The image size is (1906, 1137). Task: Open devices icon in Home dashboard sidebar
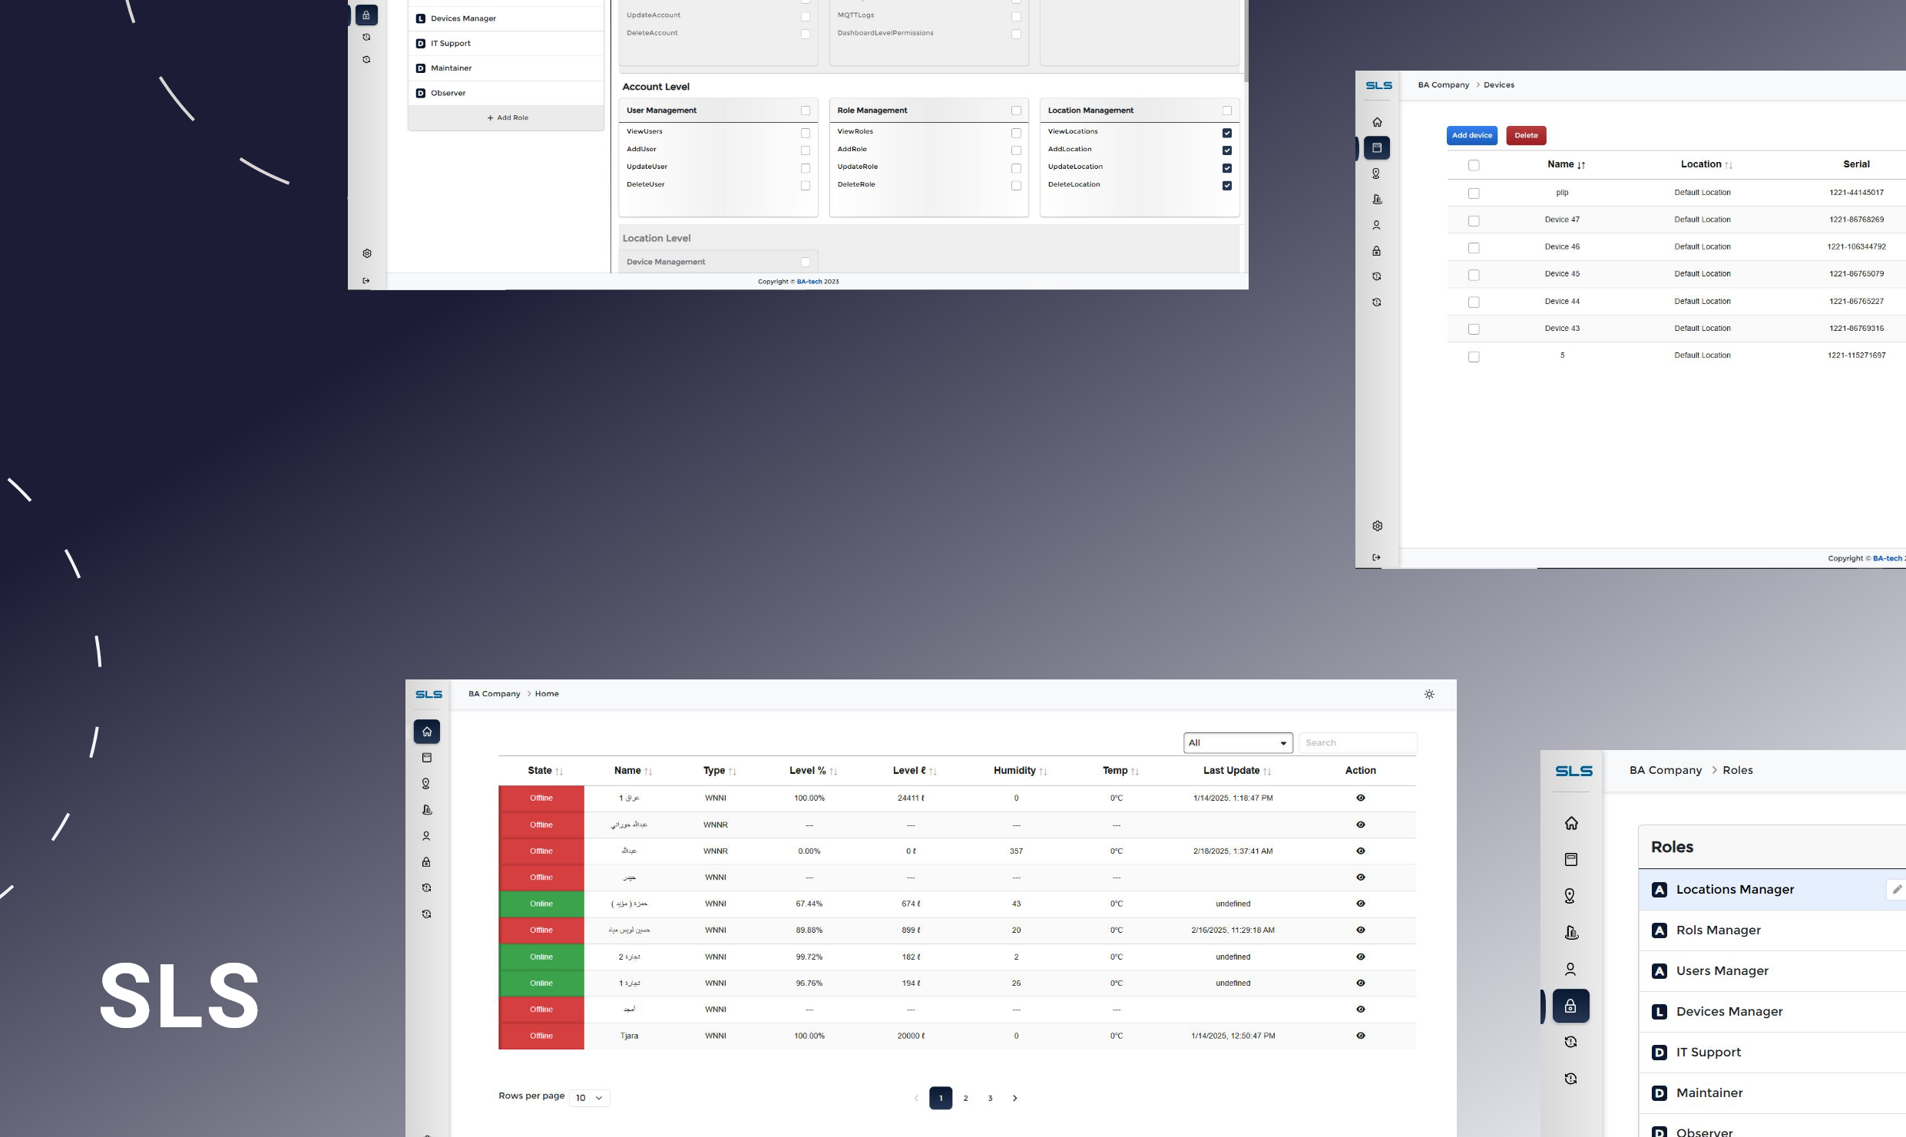[427, 758]
